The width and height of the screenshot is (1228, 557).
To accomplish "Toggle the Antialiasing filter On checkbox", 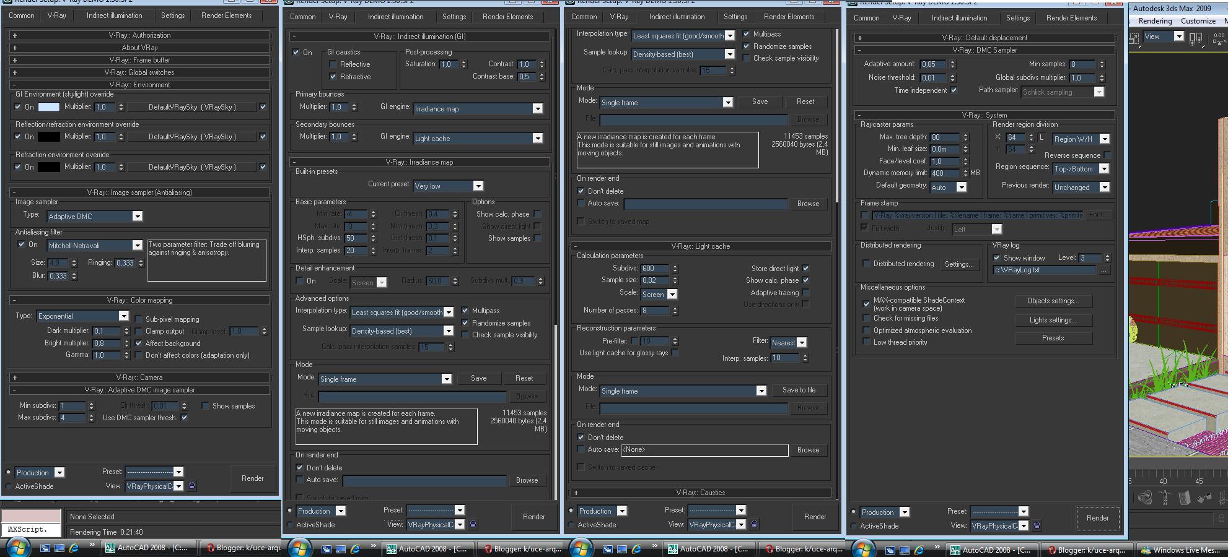I will pos(22,244).
